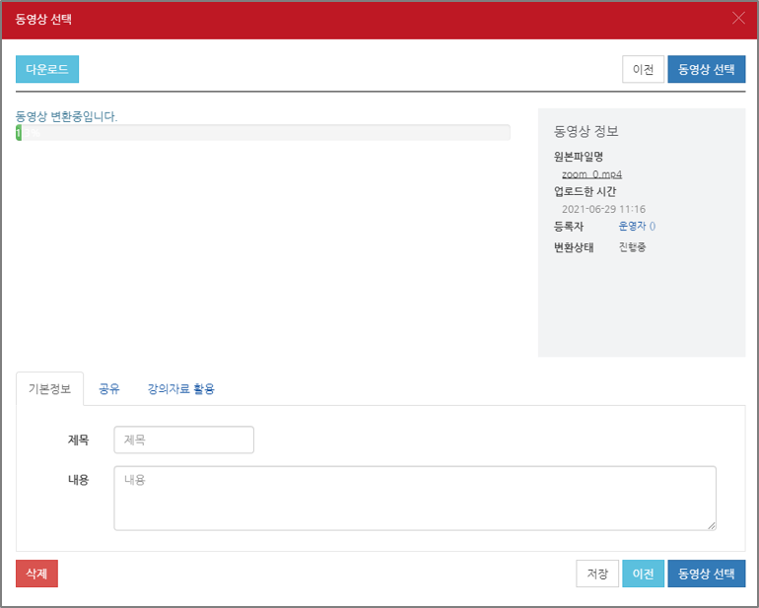759x608 pixels.
Task: Close the 동영상 선택 dialog
Action: 738,18
